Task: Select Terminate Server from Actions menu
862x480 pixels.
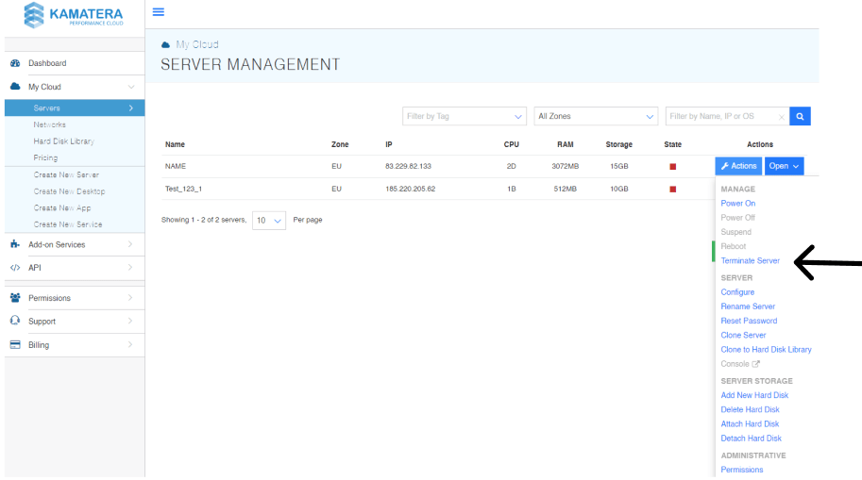Action: (750, 260)
